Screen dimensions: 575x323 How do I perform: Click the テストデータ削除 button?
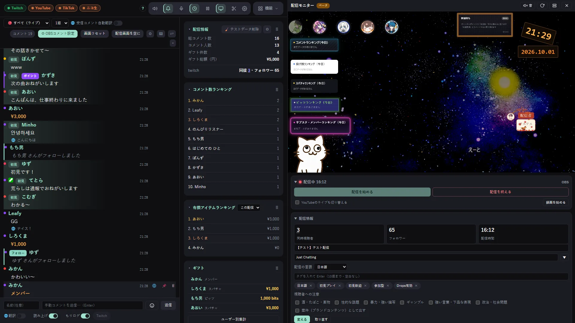pos(242,29)
